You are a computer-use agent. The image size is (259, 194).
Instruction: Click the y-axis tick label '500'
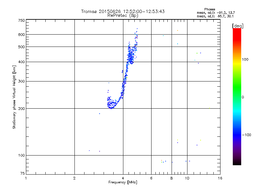[21, 47]
